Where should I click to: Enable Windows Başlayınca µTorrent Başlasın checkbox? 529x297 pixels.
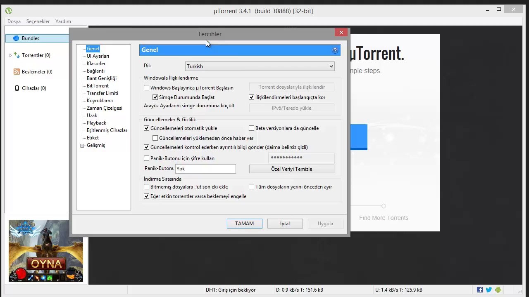pyautogui.click(x=146, y=88)
